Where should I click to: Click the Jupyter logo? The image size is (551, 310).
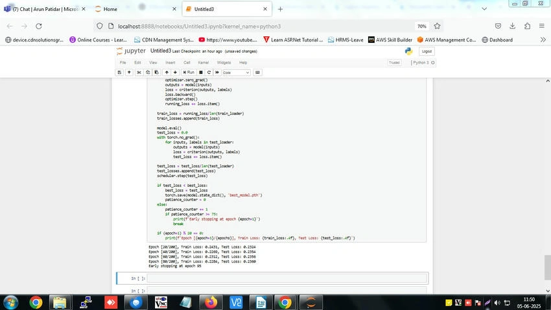131,51
